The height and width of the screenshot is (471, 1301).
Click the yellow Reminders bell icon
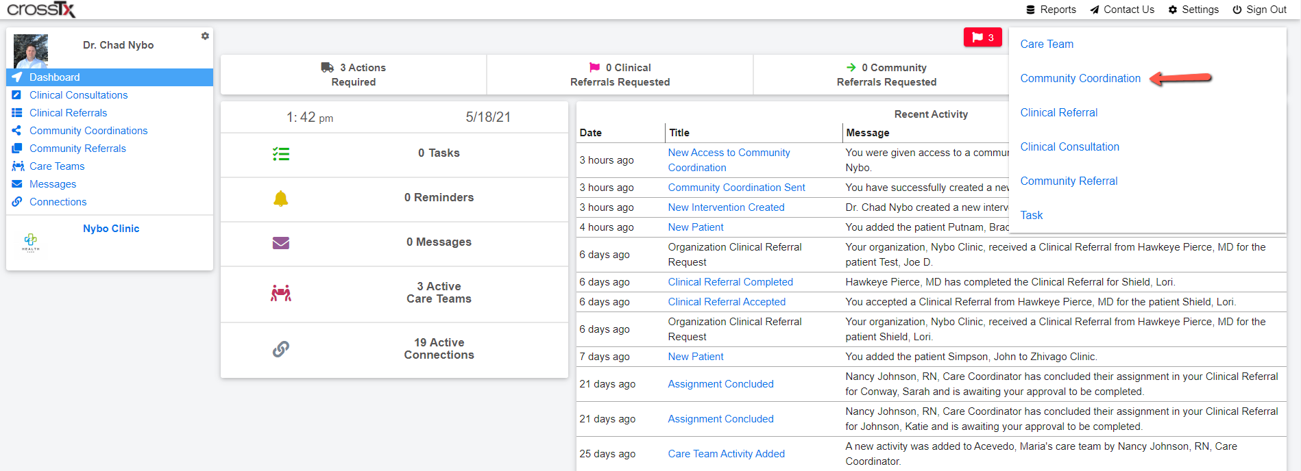tap(281, 199)
